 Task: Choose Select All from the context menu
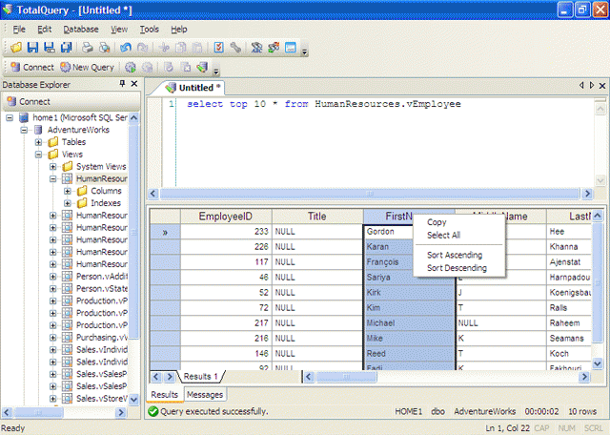pyautogui.click(x=459, y=236)
